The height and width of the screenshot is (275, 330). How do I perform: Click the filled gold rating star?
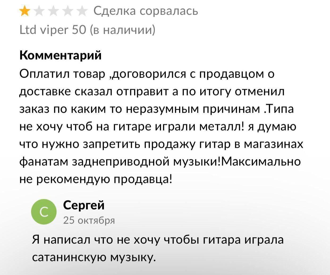click(25, 11)
